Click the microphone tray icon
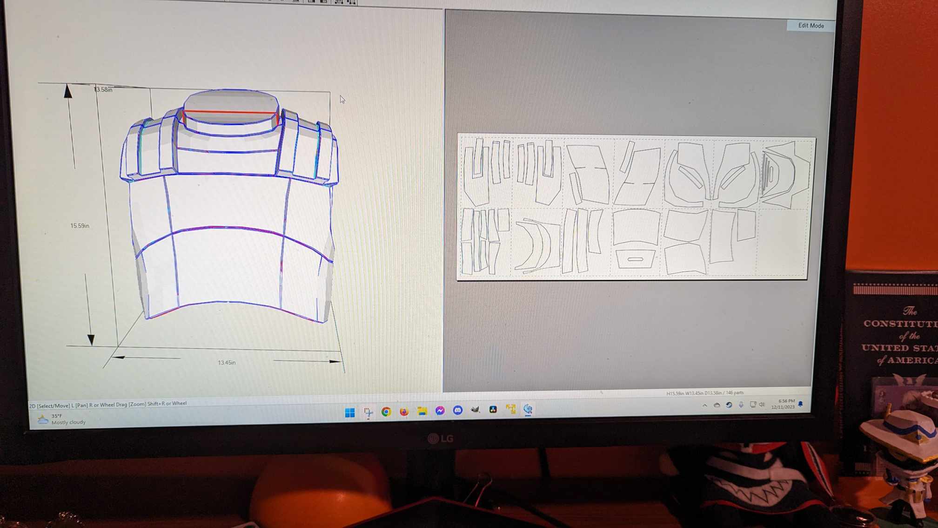 pyautogui.click(x=741, y=405)
